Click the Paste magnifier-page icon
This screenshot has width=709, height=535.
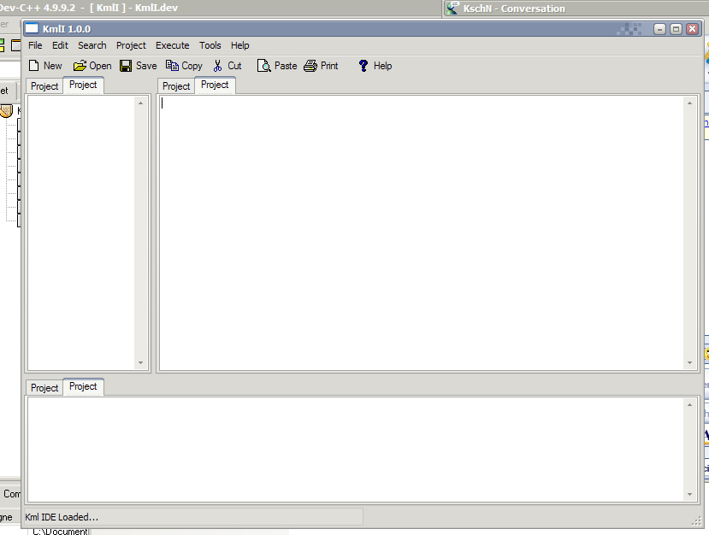[x=264, y=66]
